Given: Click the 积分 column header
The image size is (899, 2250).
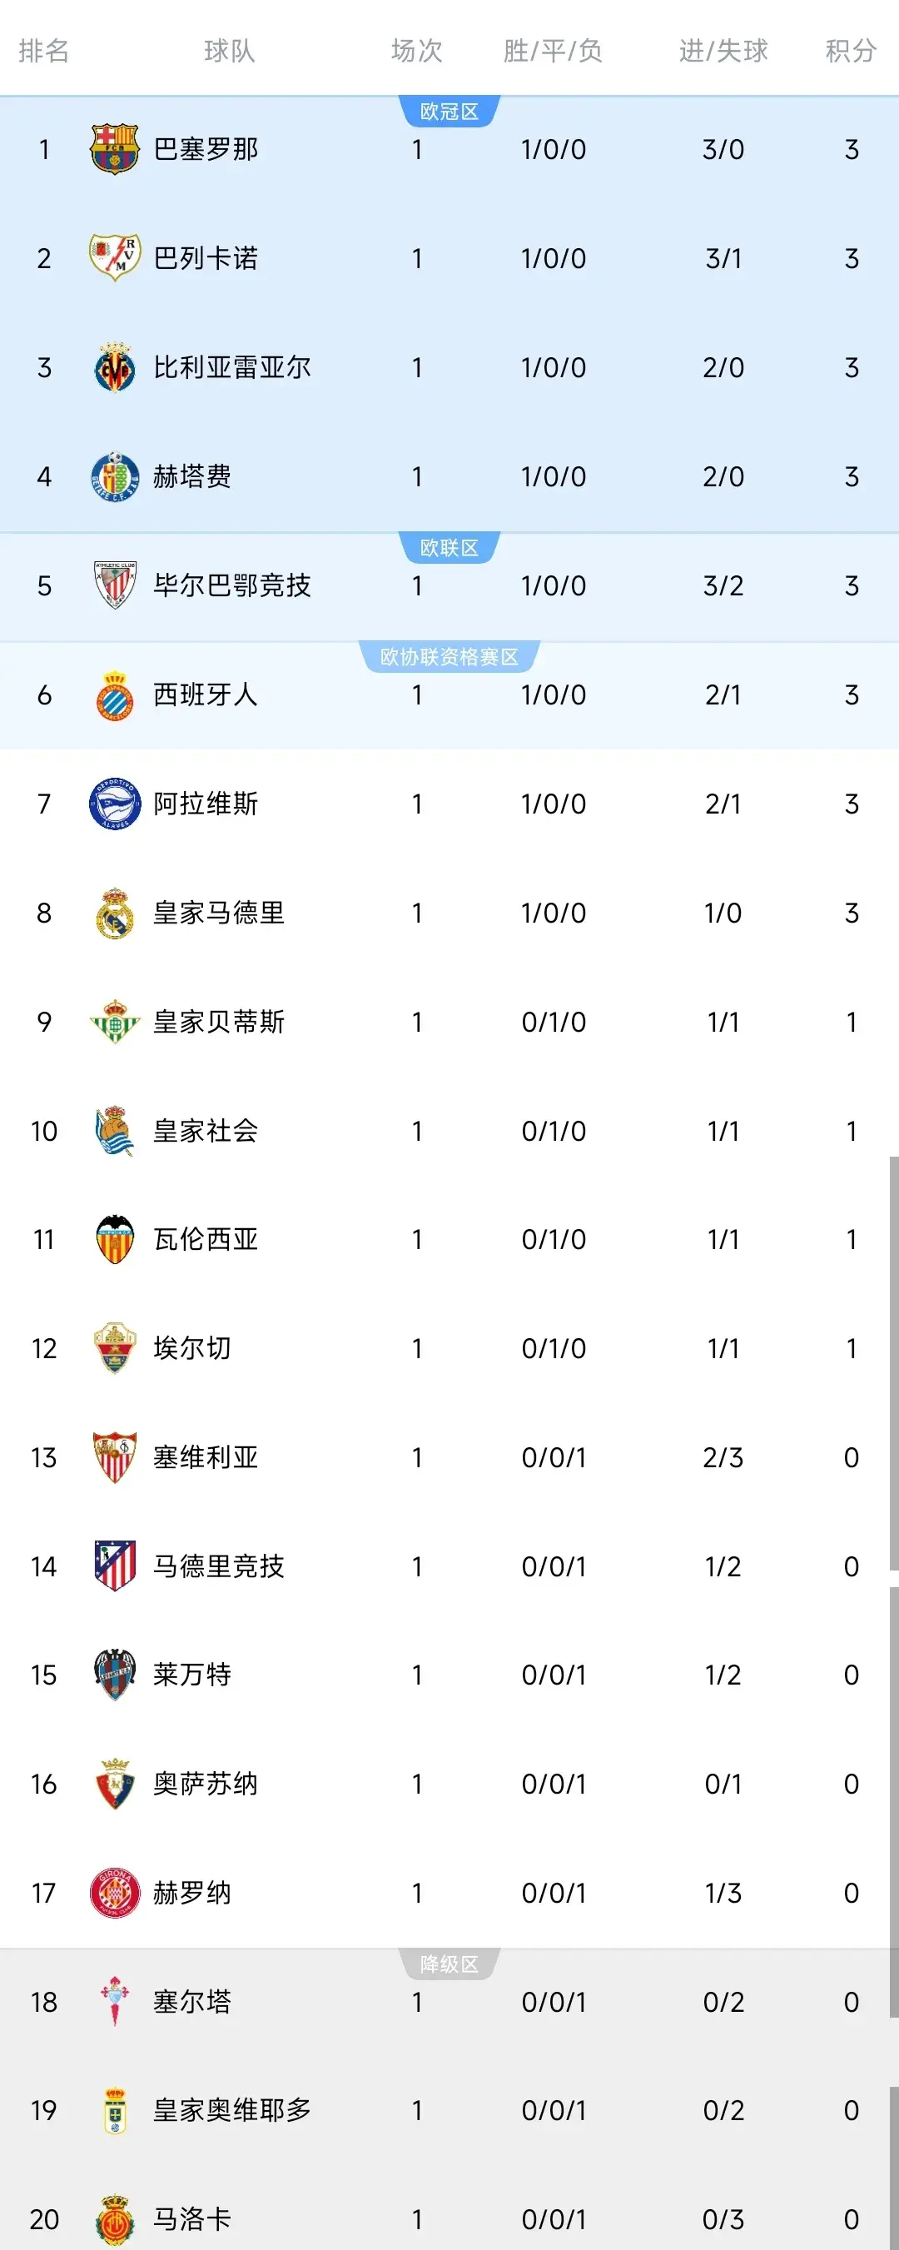Looking at the screenshot, I should coord(850,51).
